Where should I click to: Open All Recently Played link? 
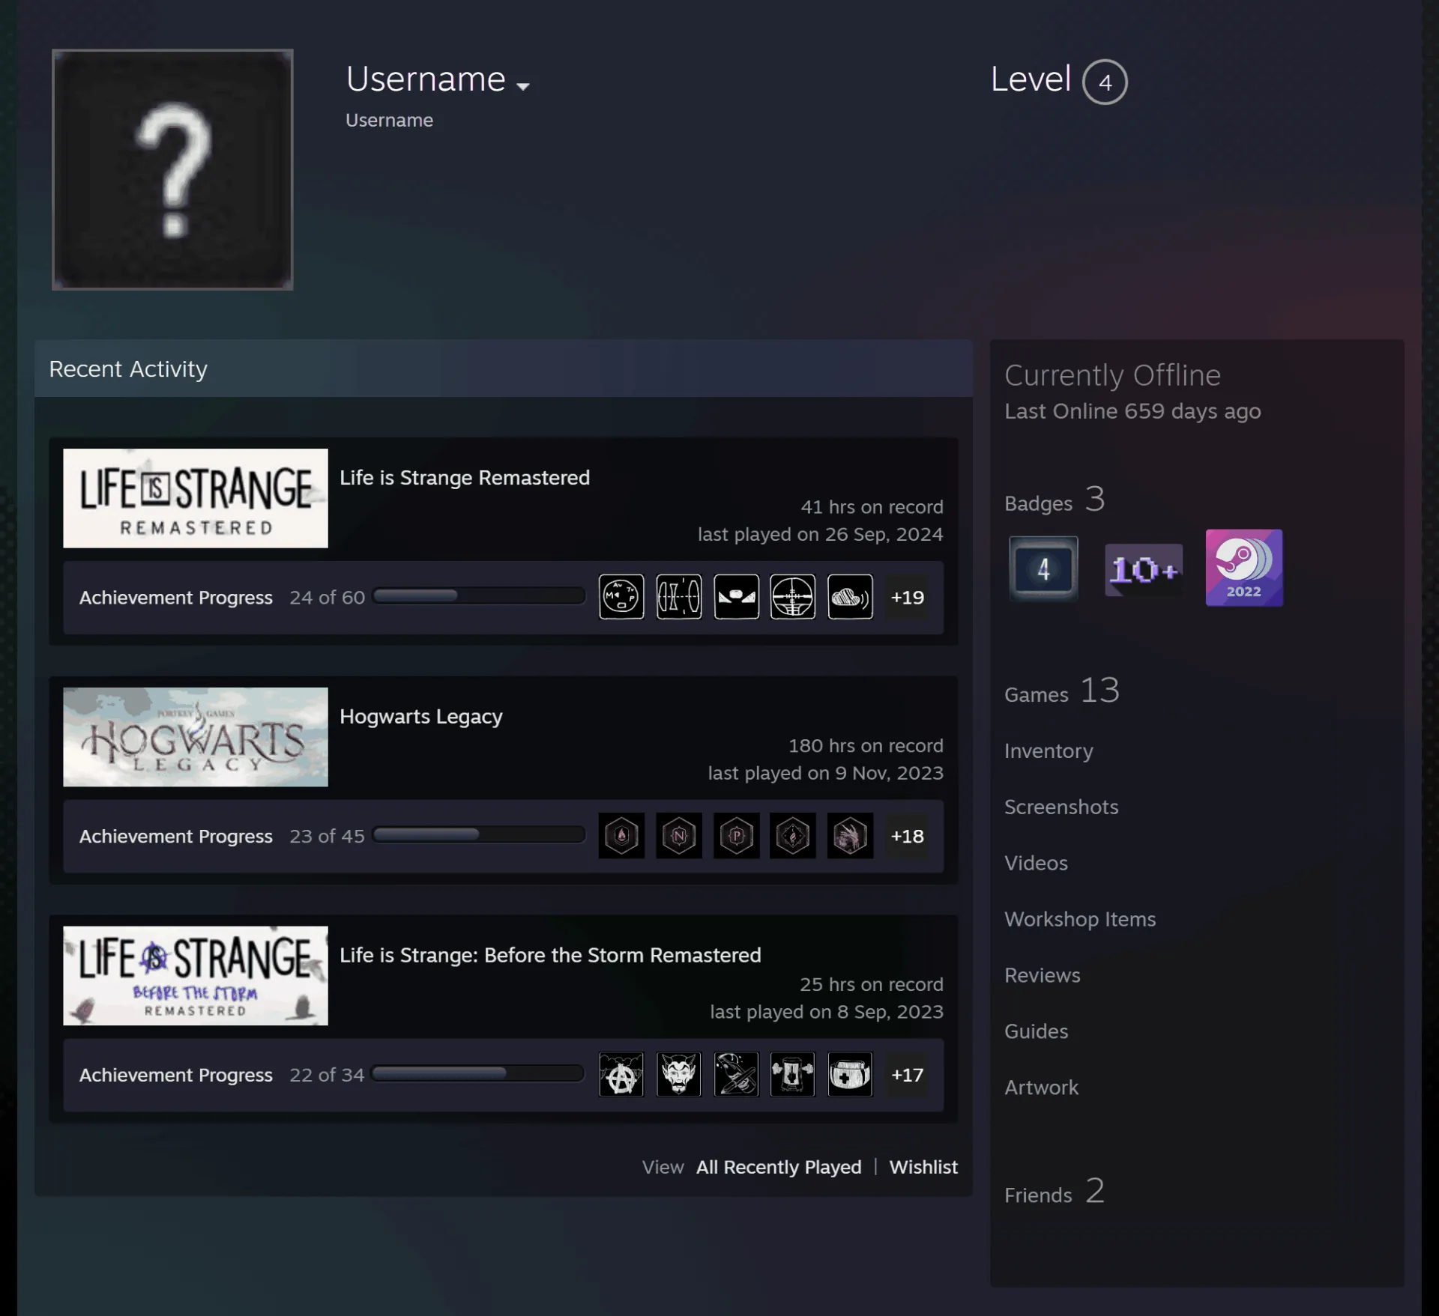779,1167
